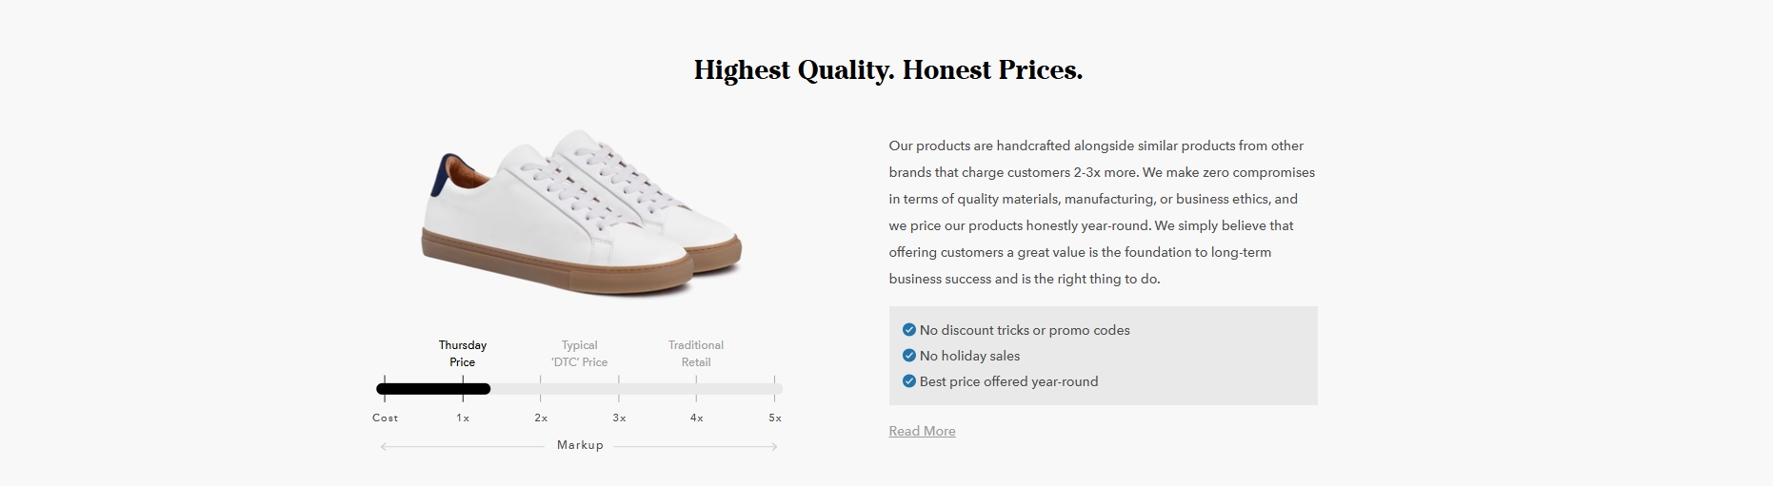Click the checkmark icon beside No holiday sales
The width and height of the screenshot is (1773, 486).
pos(908,356)
